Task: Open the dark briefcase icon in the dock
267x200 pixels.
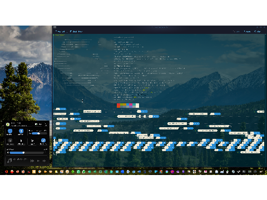Action: 255,172
